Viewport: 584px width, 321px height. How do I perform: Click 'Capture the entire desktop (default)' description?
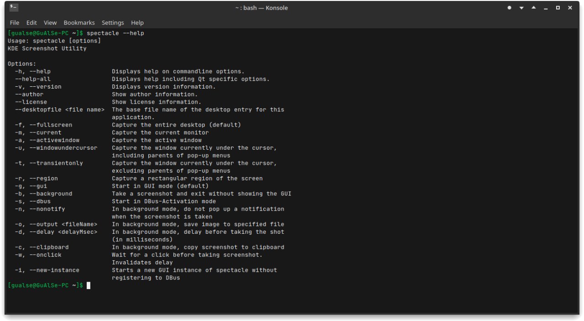pyautogui.click(x=177, y=125)
